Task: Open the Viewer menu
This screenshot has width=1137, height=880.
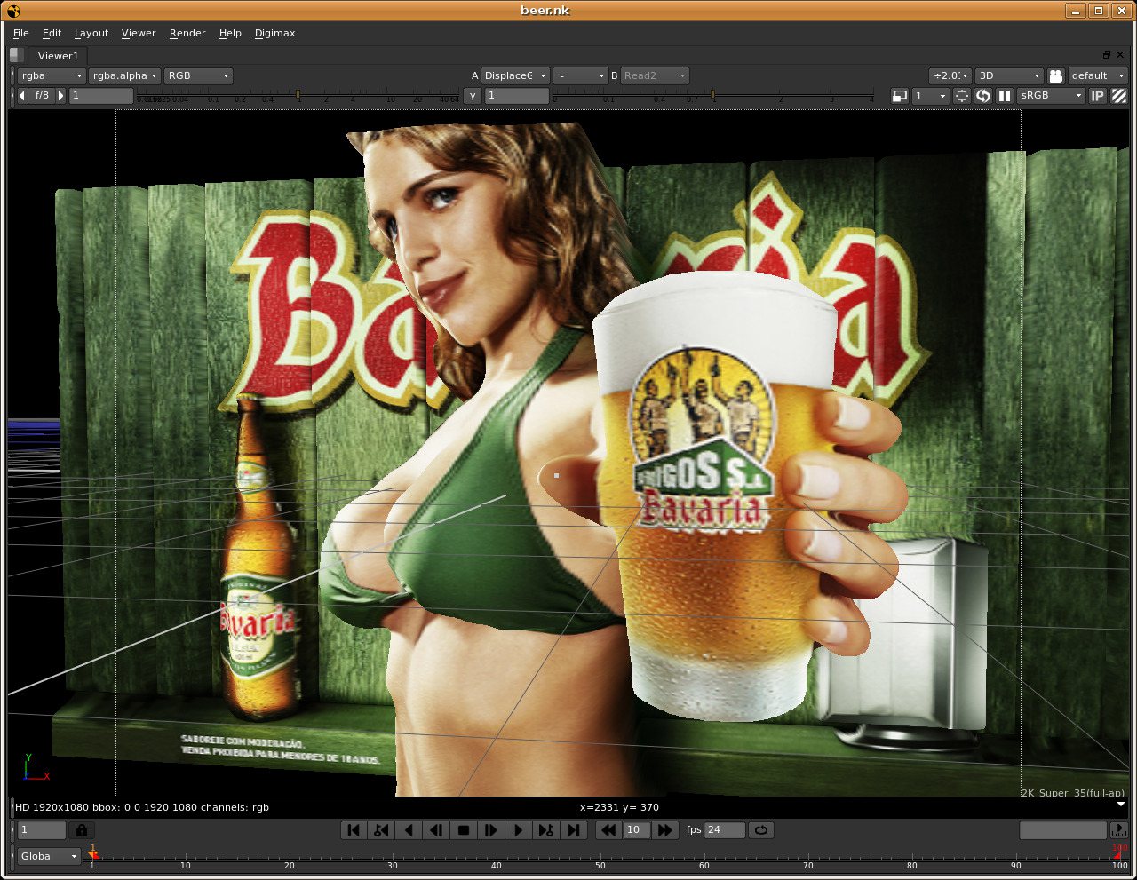Action: pos(139,33)
